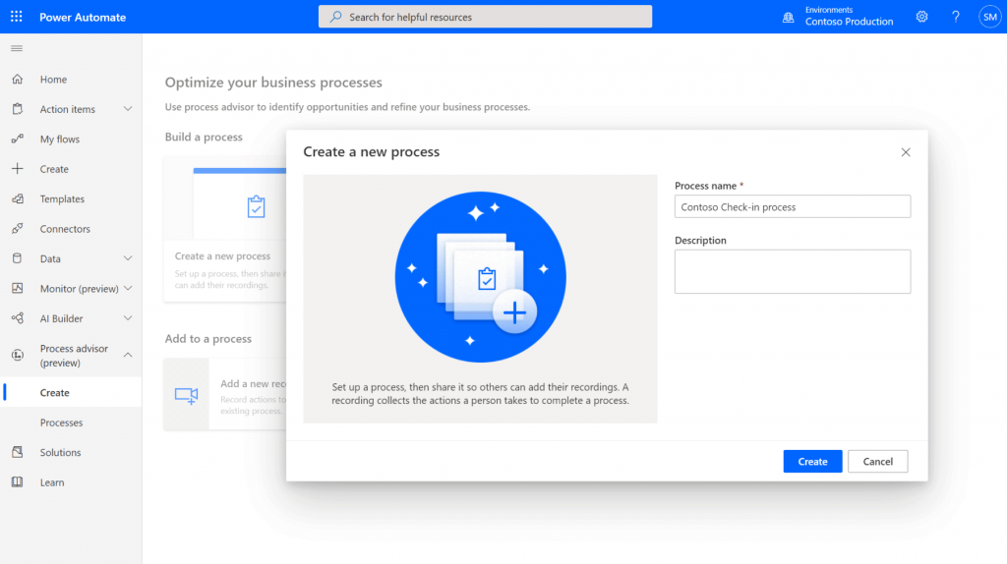This screenshot has width=1007, height=564.
Task: Click the Action items label
Action: (x=68, y=109)
